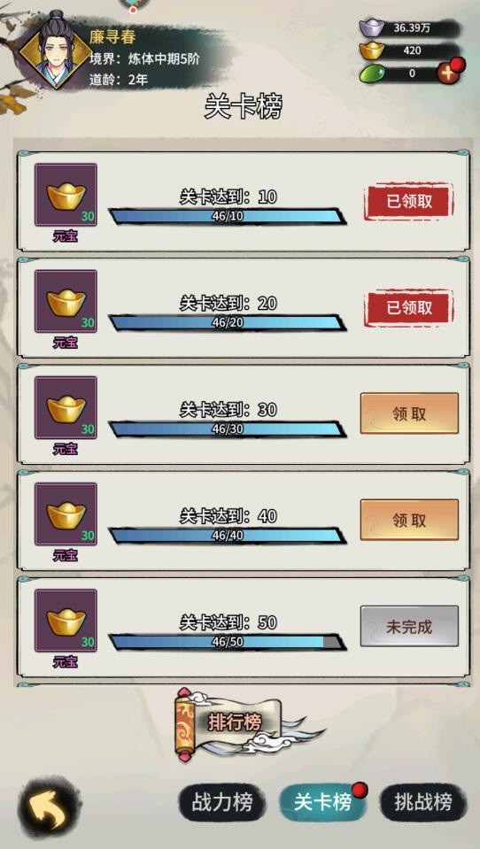Switch to the 挑战榜 tab
This screenshot has height=849, width=480.
tap(423, 802)
